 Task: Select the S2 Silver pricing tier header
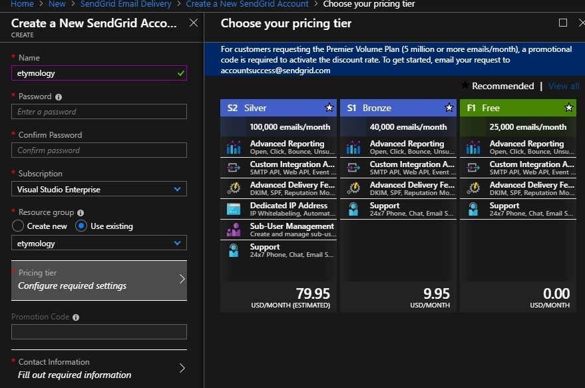[x=278, y=108]
